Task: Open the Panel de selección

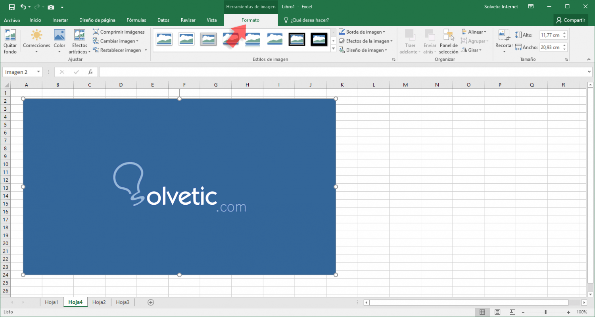Action: (449, 42)
